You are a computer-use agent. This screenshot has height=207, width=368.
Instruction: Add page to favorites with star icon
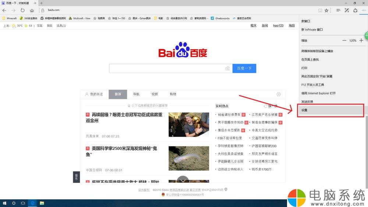[326, 10]
